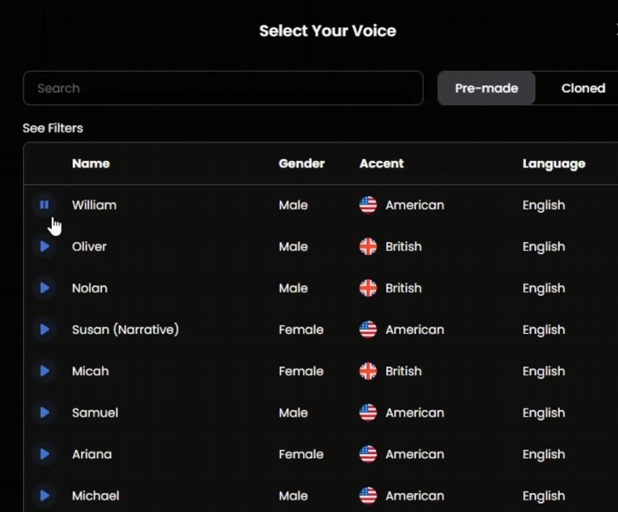This screenshot has width=618, height=512.
Task: Select the Ariana voice name
Action: tap(92, 454)
